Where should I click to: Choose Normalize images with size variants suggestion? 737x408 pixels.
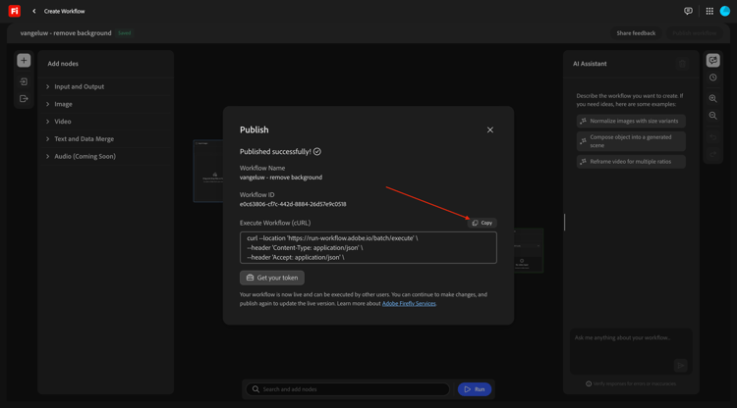point(631,121)
